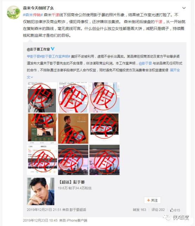
Task: View the top-right image in the grid
Action: [105, 97]
